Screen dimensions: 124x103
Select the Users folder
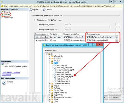(x=56, y=102)
